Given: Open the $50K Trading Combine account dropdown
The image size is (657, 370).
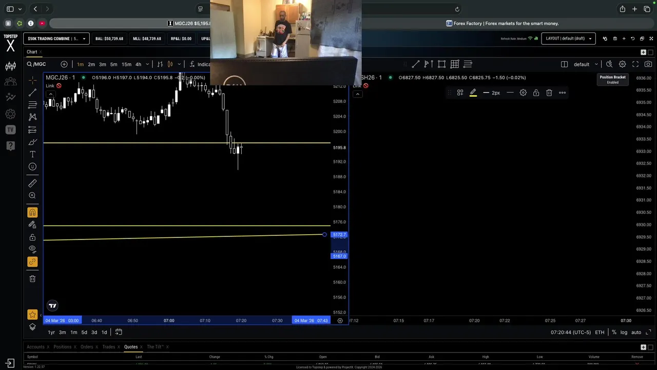Looking at the screenshot, I should (56, 39).
